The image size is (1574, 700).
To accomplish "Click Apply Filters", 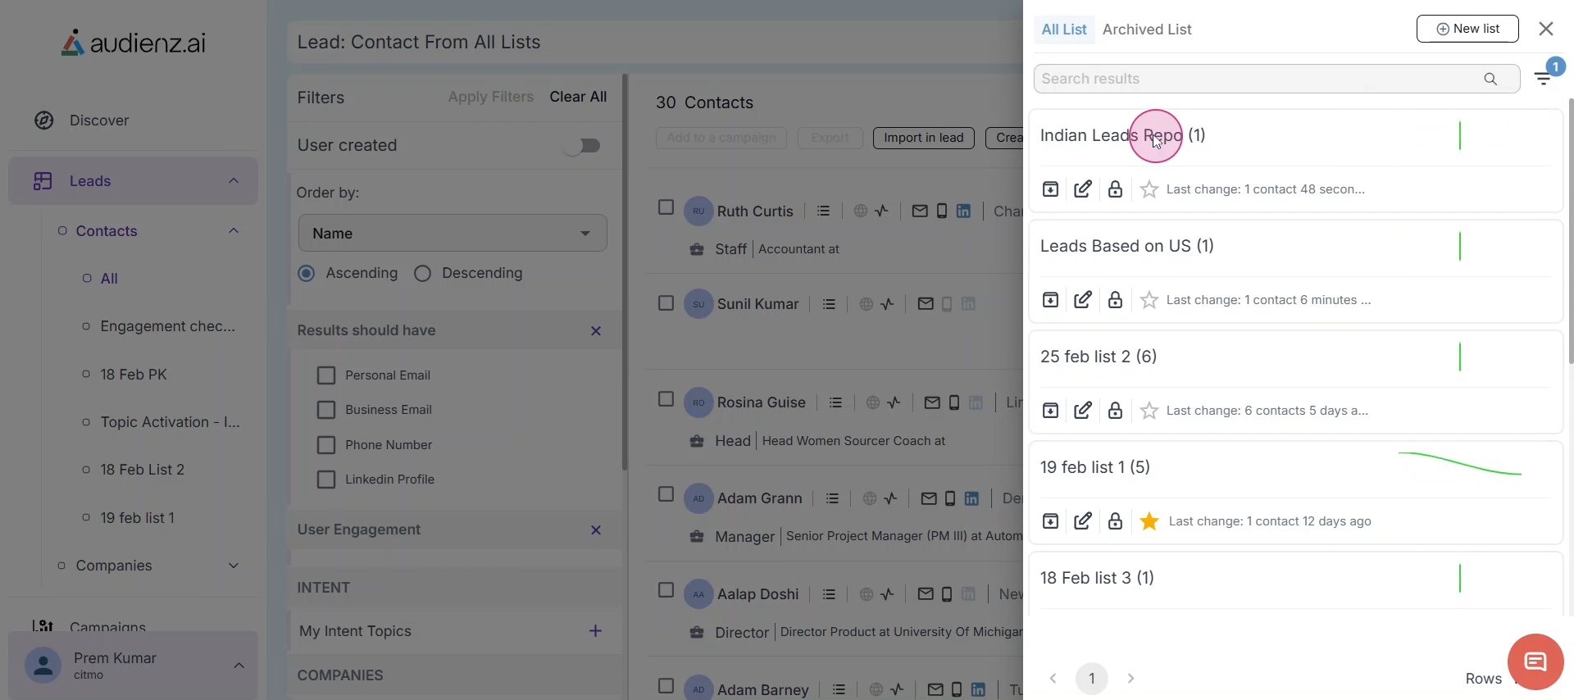I will pyautogui.click(x=490, y=97).
